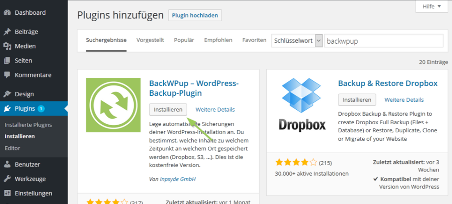Viewport: 452px width, 204px height.
Task: Open Einstellungen via the gear icon
Action: click(8, 193)
